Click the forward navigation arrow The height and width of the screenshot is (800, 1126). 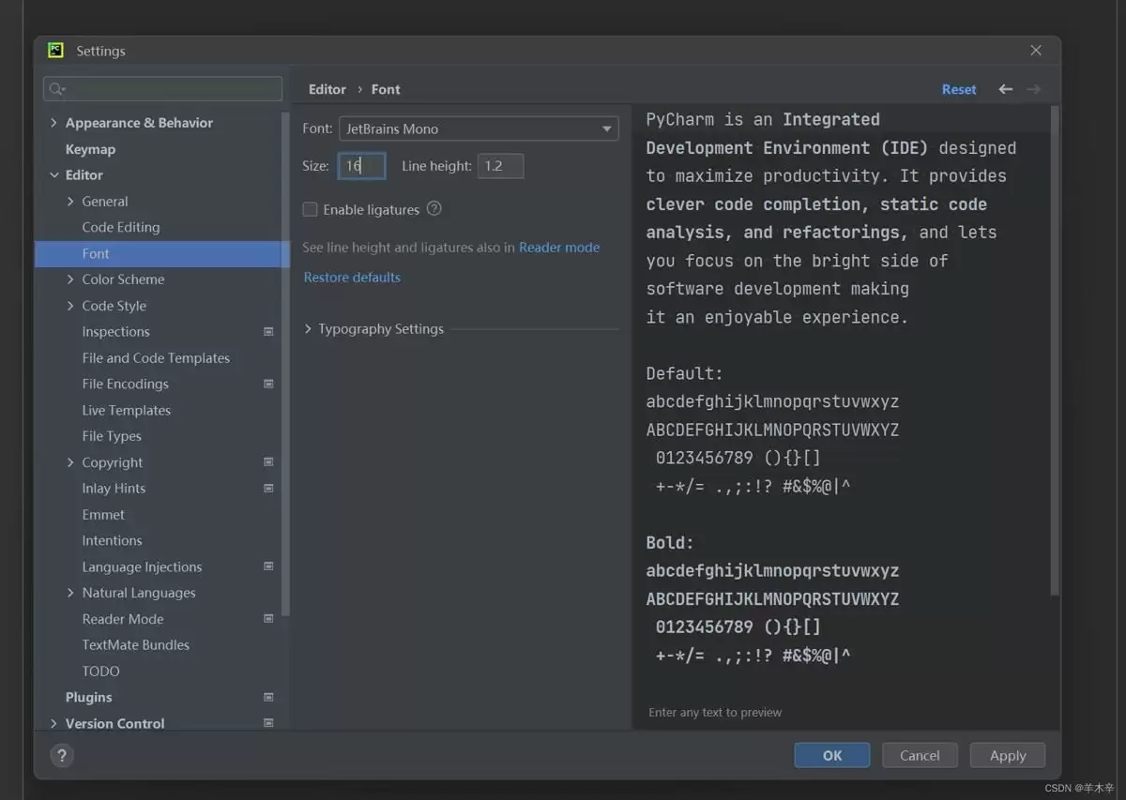[x=1033, y=89]
